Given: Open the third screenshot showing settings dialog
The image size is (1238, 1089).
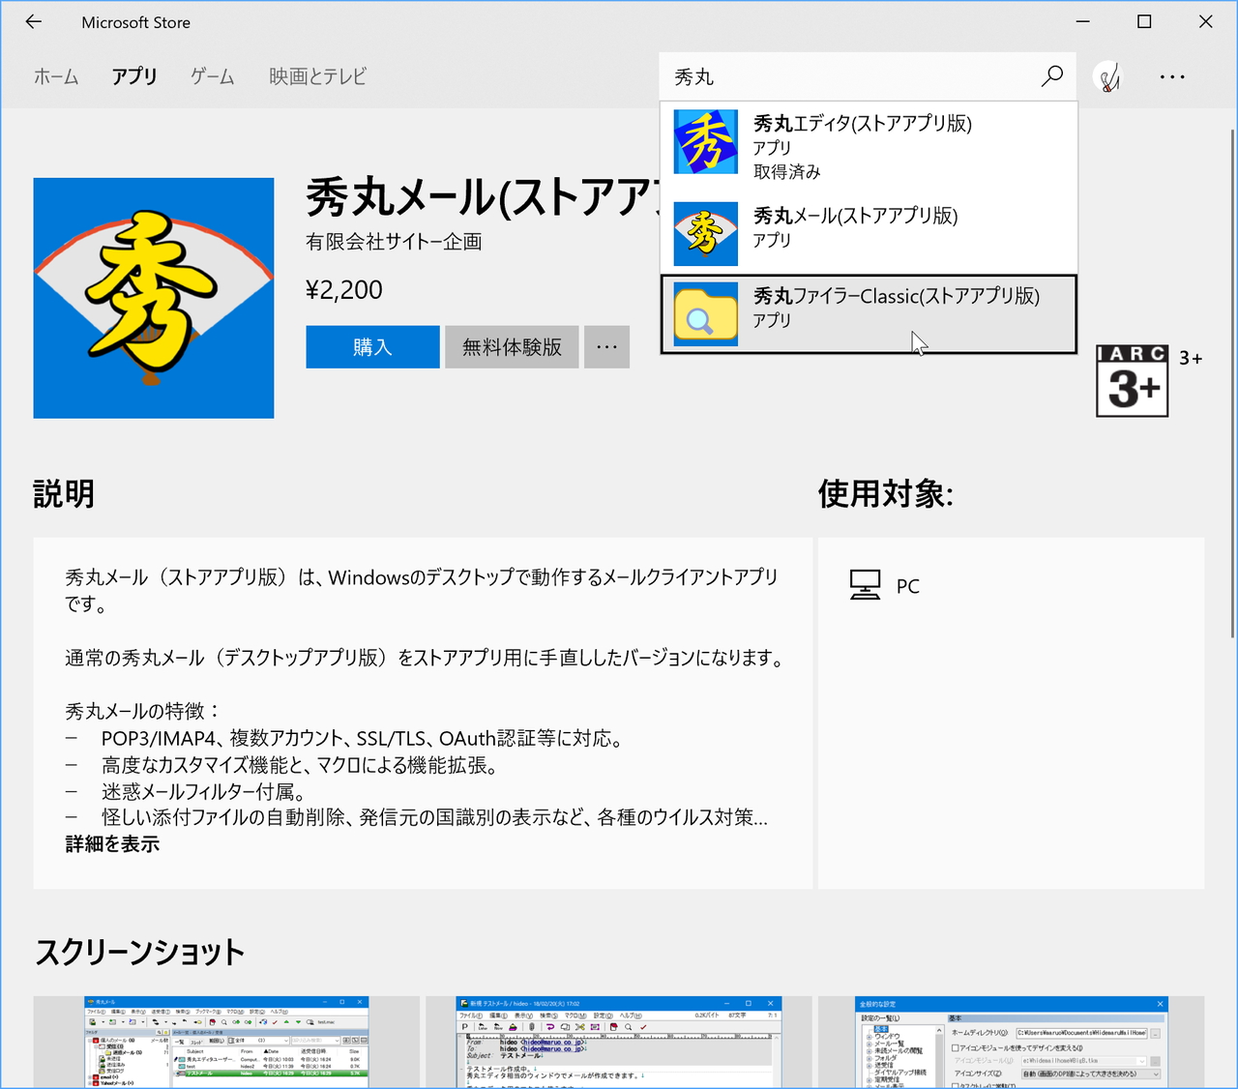Looking at the screenshot, I should (x=1011, y=1042).
